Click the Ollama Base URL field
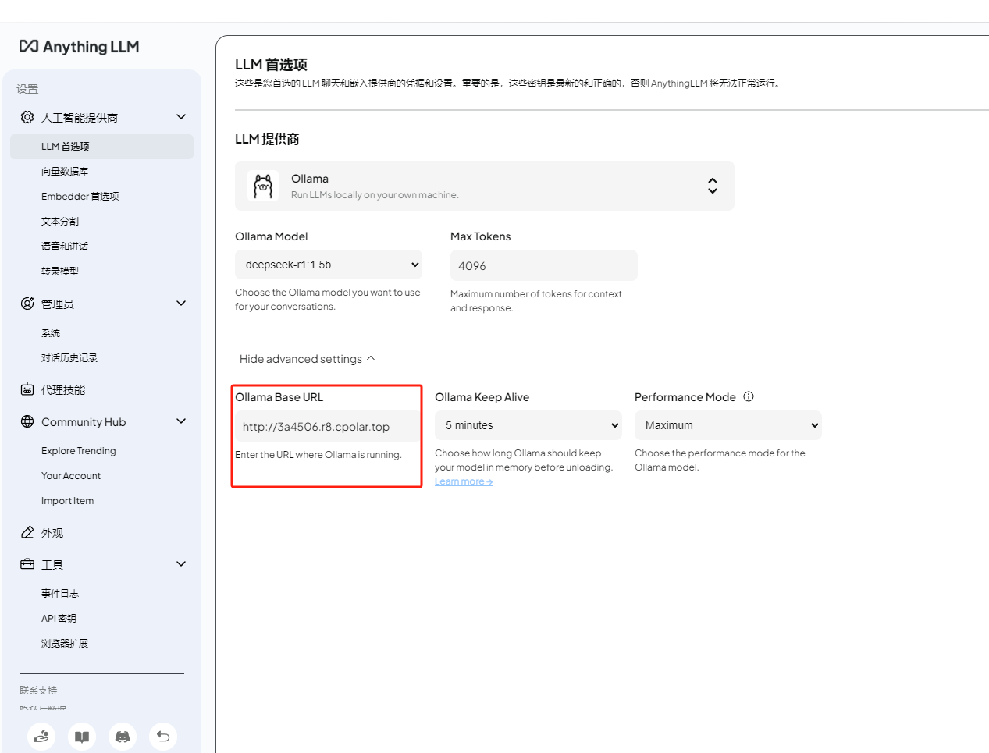989x753 pixels. point(327,427)
